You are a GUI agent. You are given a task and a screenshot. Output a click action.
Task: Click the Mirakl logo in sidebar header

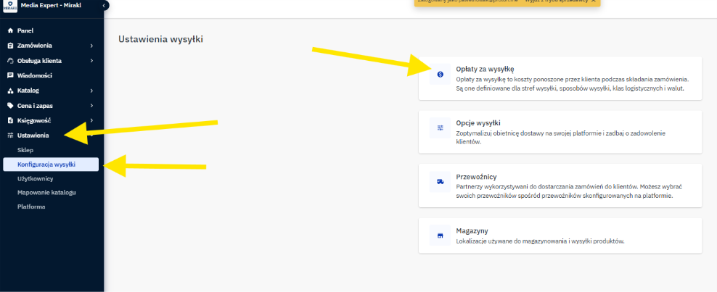pyautogui.click(x=10, y=7)
